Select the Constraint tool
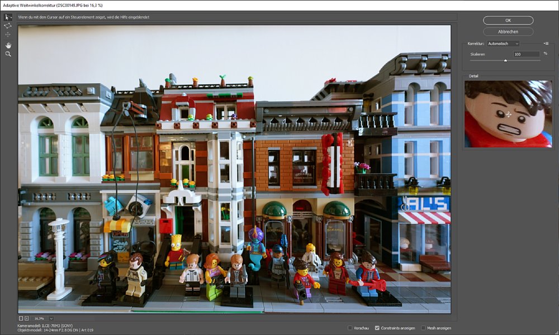Screen dimensions: 559x335 coord(8,17)
